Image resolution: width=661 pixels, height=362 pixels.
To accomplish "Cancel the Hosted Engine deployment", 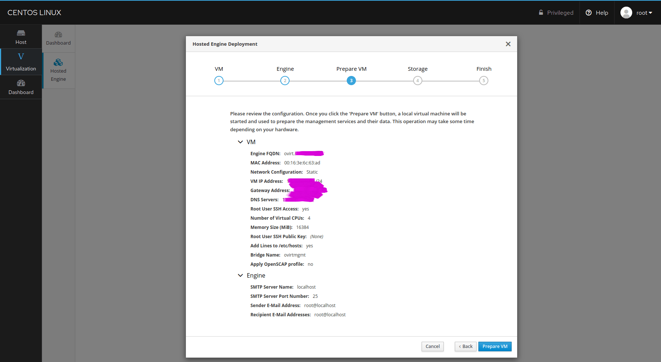I will point(432,347).
